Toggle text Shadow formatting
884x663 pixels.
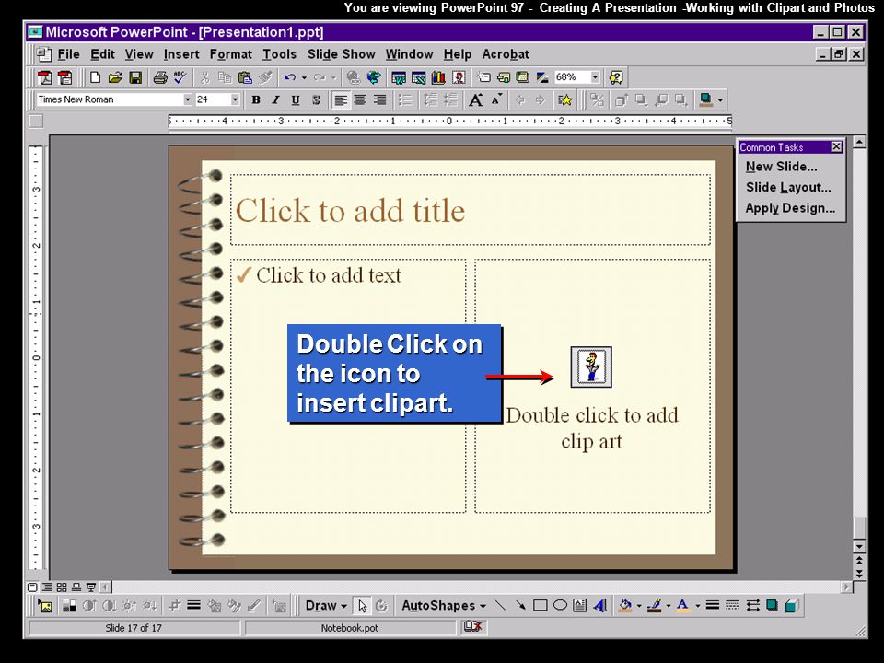point(316,100)
